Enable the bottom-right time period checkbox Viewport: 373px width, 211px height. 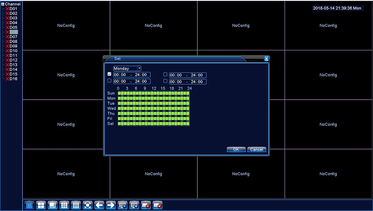click(165, 81)
